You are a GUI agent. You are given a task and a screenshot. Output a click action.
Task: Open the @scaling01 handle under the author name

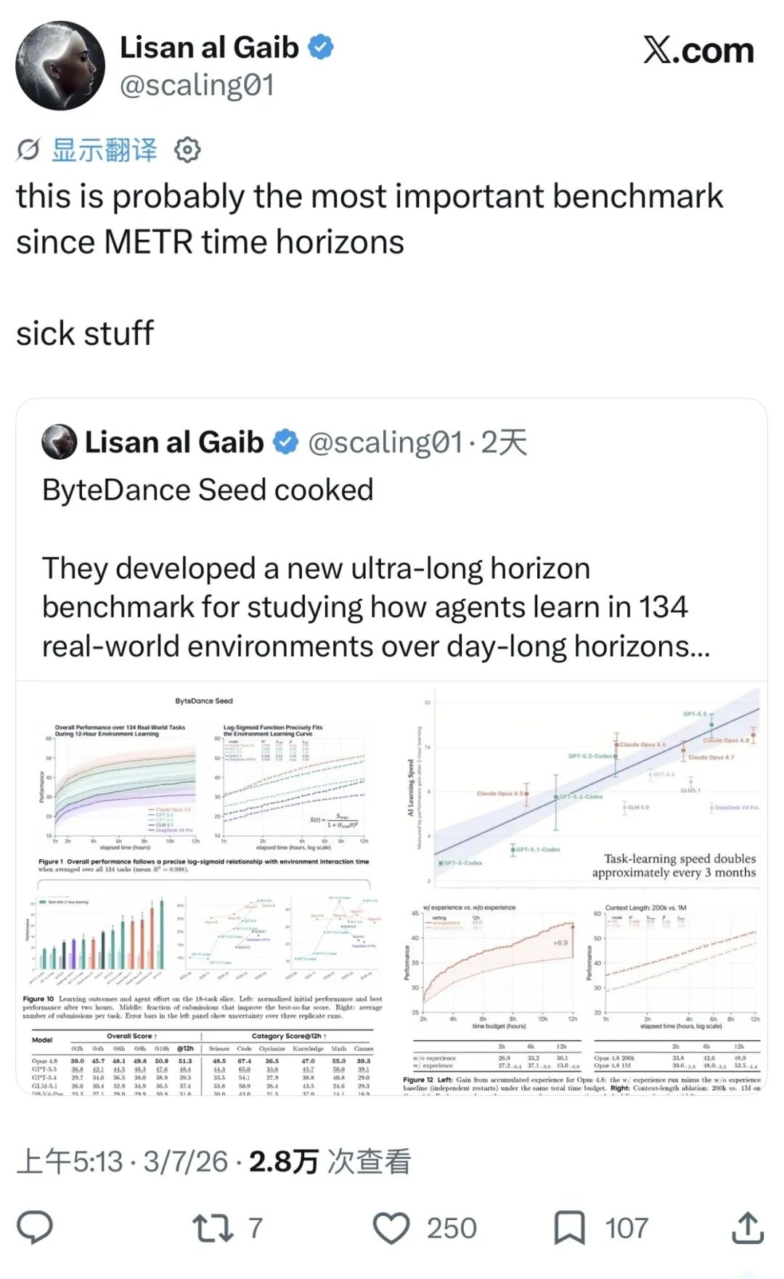tap(197, 86)
